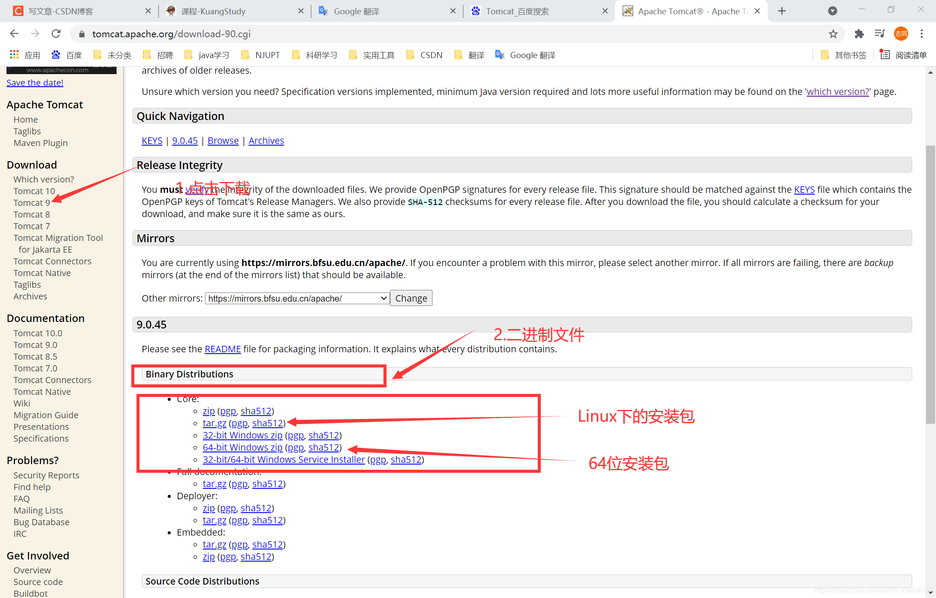Open Google 翻译 bookmark
The width and height of the screenshot is (936, 598).
(525, 55)
